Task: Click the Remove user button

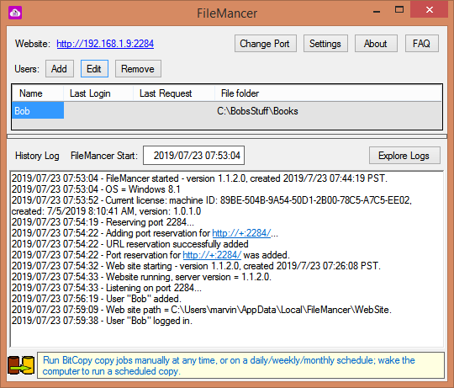Action: [x=138, y=69]
